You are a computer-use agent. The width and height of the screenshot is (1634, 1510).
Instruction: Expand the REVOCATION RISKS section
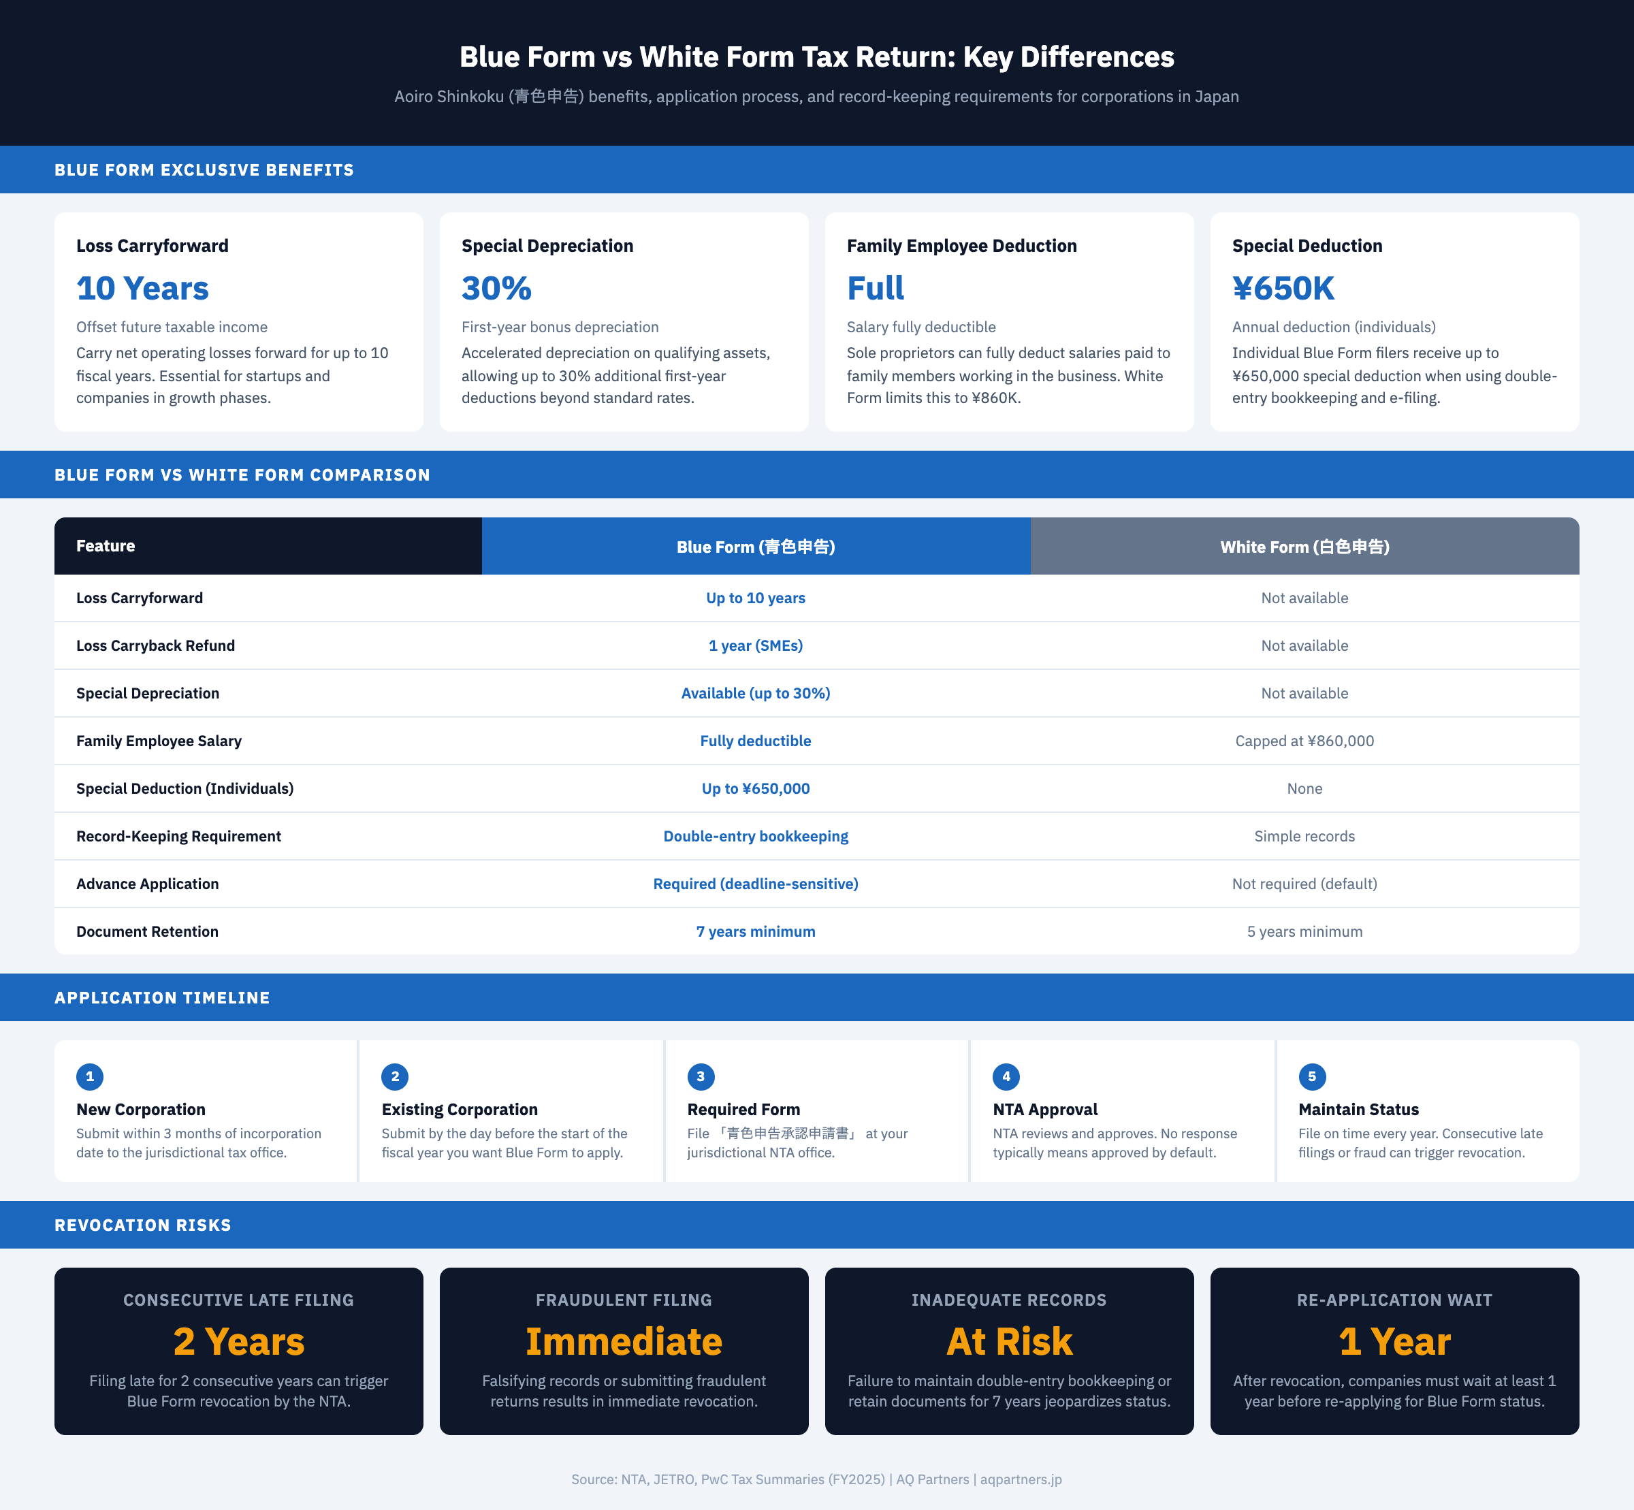144,1225
